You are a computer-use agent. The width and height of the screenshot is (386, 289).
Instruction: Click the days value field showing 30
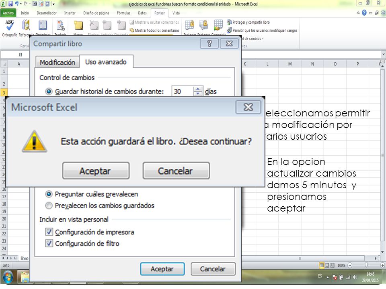tap(183, 92)
